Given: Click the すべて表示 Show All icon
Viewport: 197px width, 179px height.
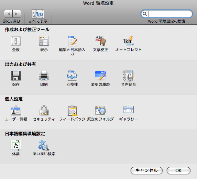Looking at the screenshot, I should pos(38,14).
